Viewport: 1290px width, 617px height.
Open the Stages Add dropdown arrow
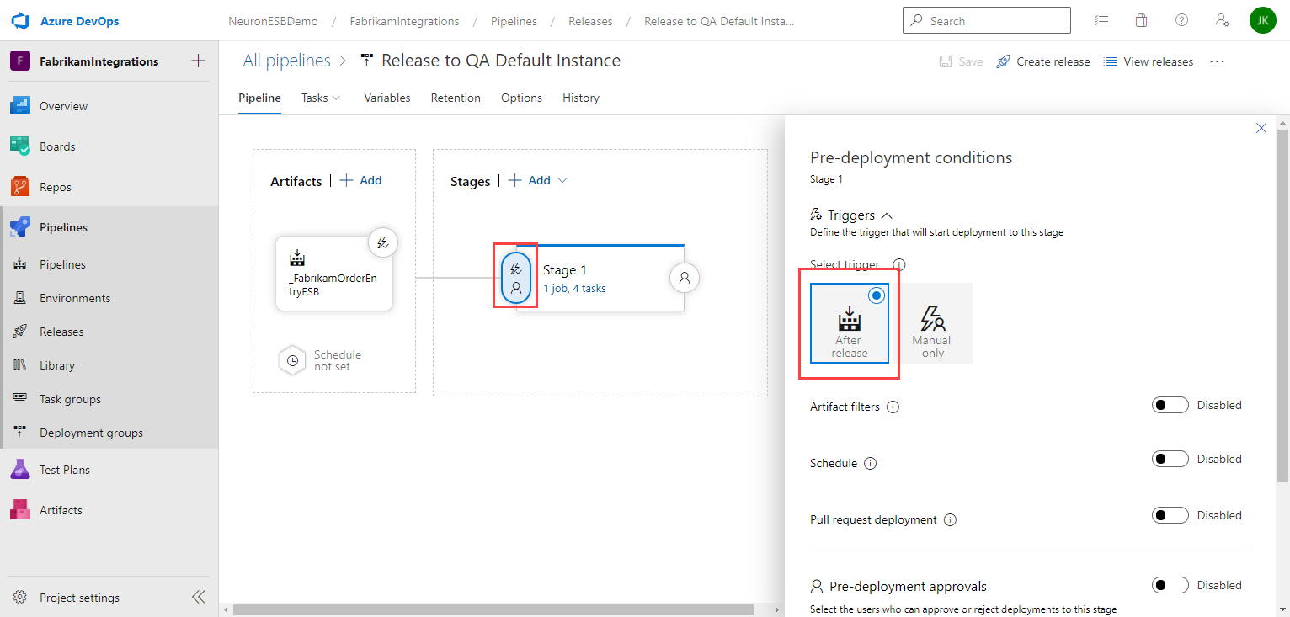[562, 180]
